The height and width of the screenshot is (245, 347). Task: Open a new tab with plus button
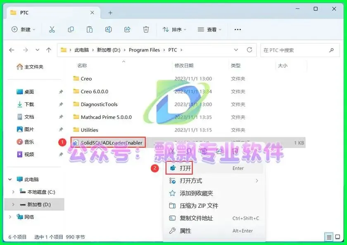(110, 13)
